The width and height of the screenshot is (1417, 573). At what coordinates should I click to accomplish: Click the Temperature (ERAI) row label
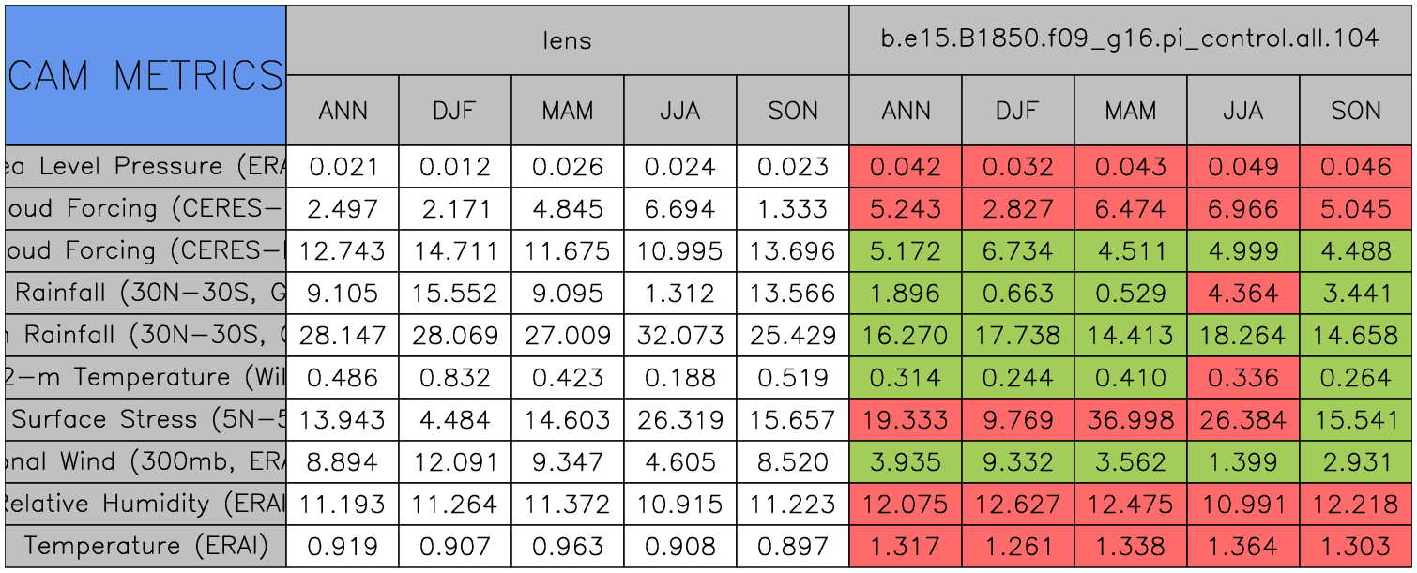point(145,546)
